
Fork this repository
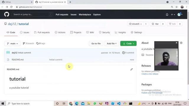172,24
